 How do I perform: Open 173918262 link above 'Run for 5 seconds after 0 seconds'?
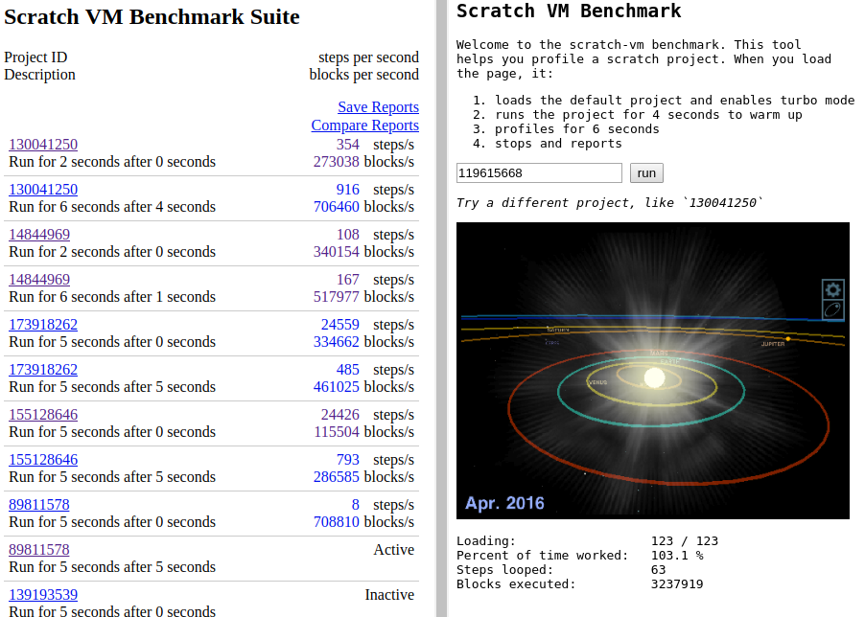(x=43, y=325)
